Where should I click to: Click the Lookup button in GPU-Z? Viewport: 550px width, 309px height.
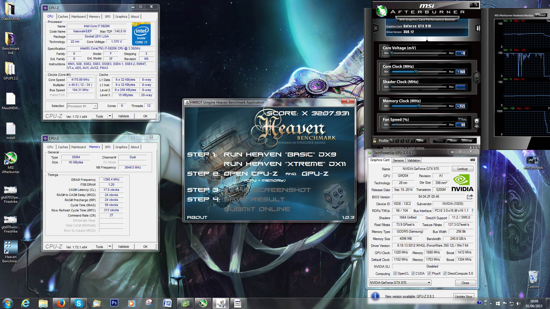[x=462, y=169]
